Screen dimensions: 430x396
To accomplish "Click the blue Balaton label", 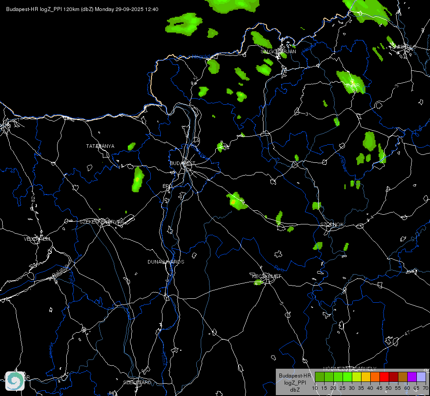I will [x=59, y=271].
